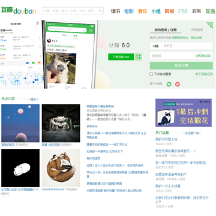216x216 pixels.
Task: Click the green 下载豆瓣 App button
Action: 121,57
